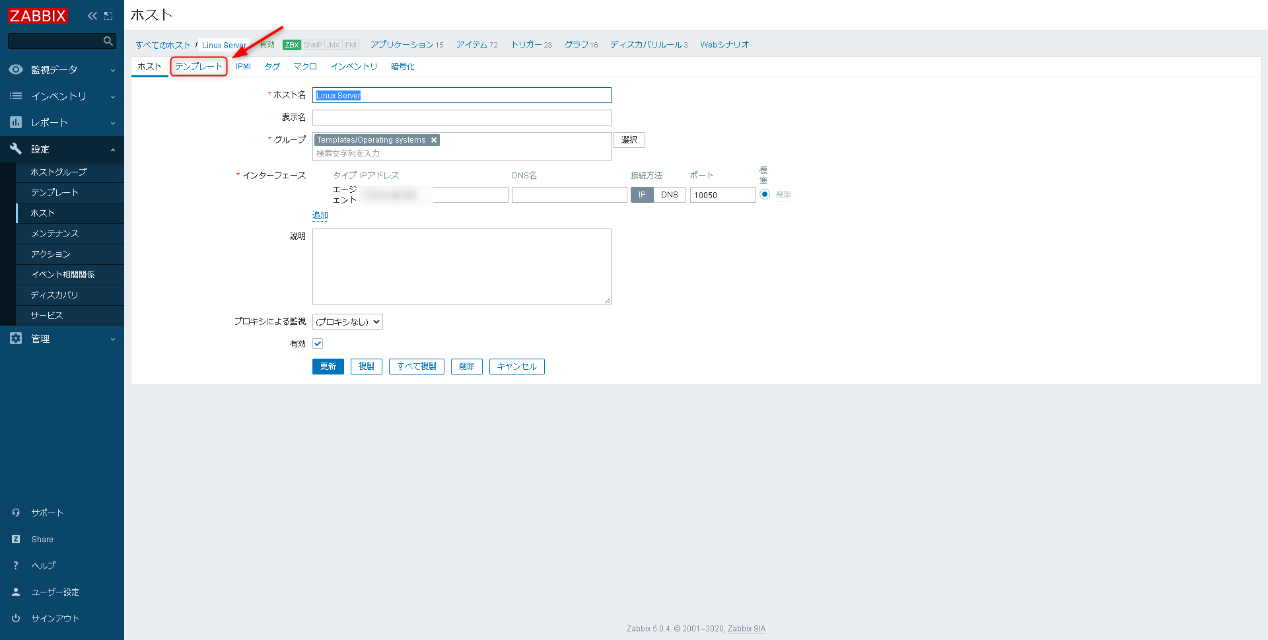Screen dimensions: 1268x640
Task: Open Webシナリオ link
Action: [724, 45]
